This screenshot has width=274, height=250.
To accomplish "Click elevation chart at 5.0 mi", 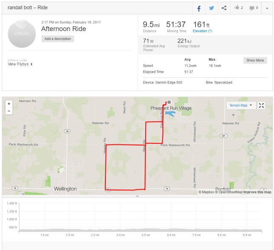I will click(146, 230).
